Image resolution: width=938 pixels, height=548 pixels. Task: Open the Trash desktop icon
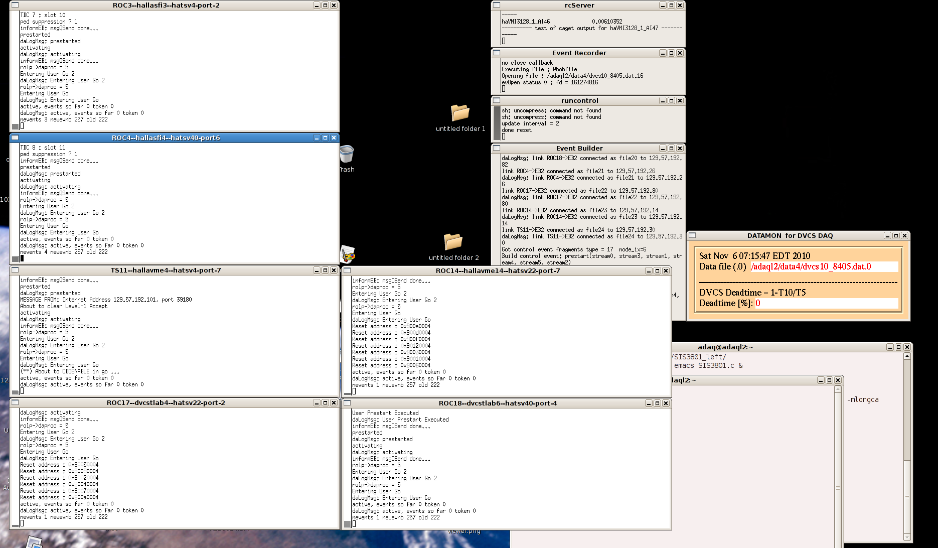coord(347,154)
